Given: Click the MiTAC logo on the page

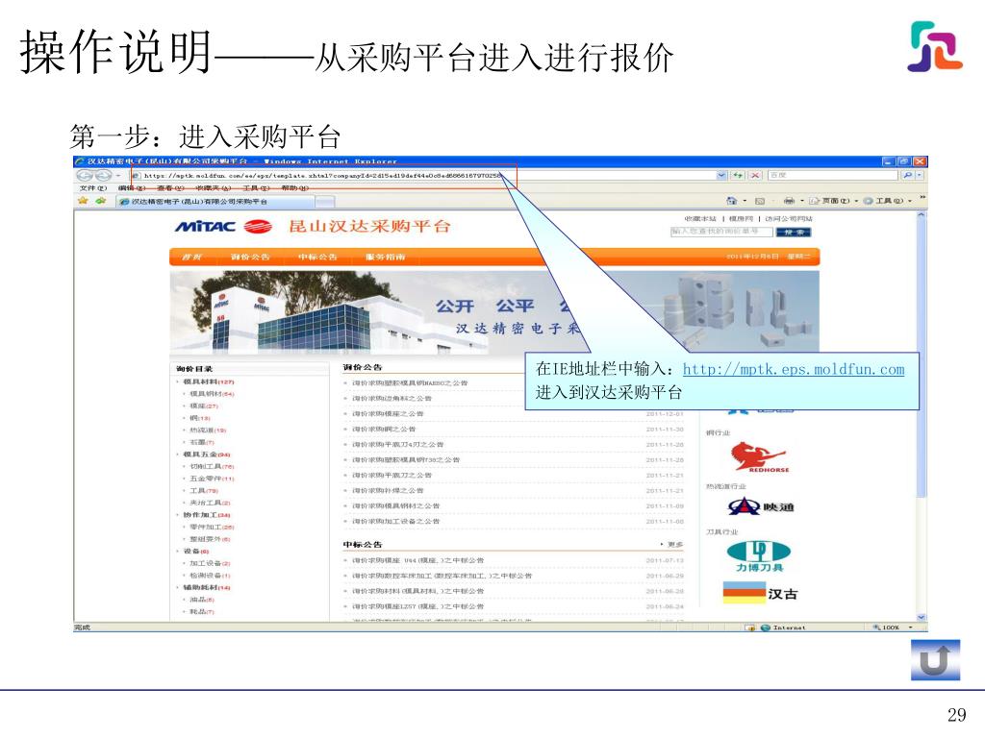Looking at the screenshot, I should tap(223, 227).
